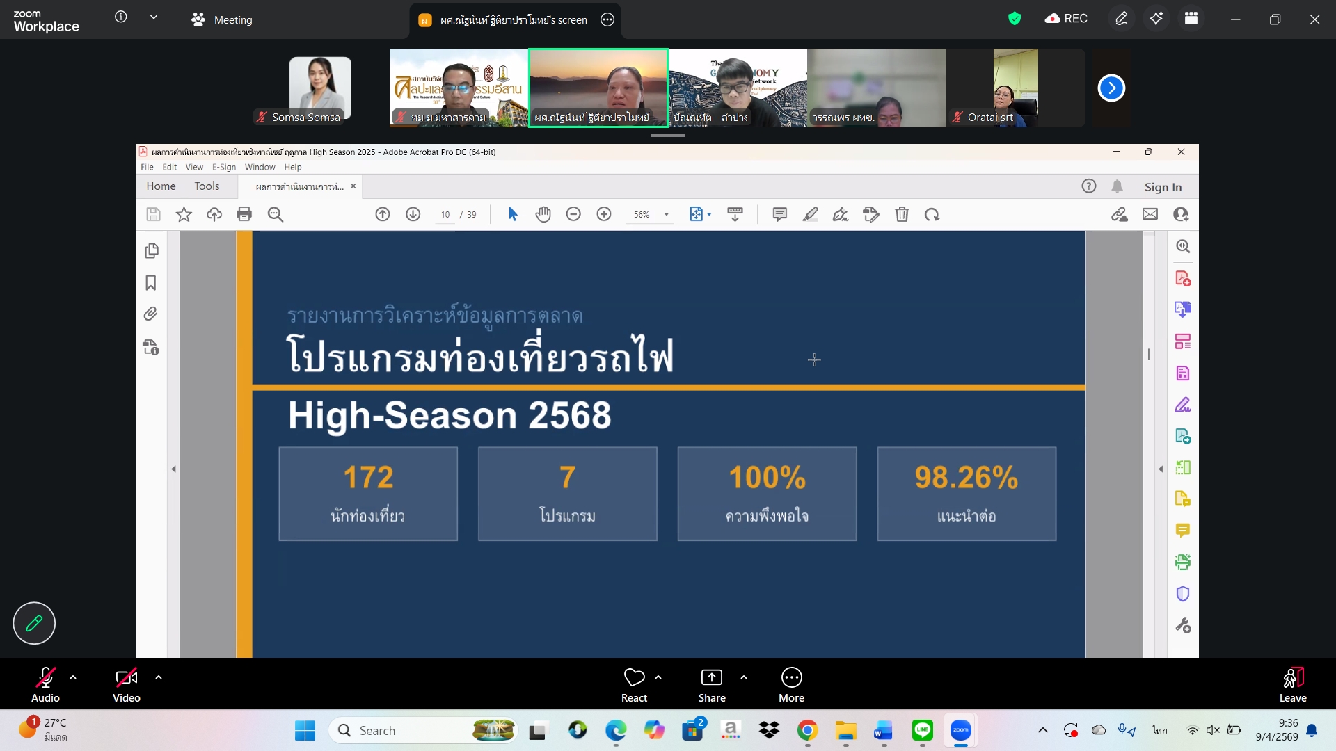Image resolution: width=1336 pixels, height=751 pixels.
Task: Expand React options chevron
Action: click(x=658, y=677)
